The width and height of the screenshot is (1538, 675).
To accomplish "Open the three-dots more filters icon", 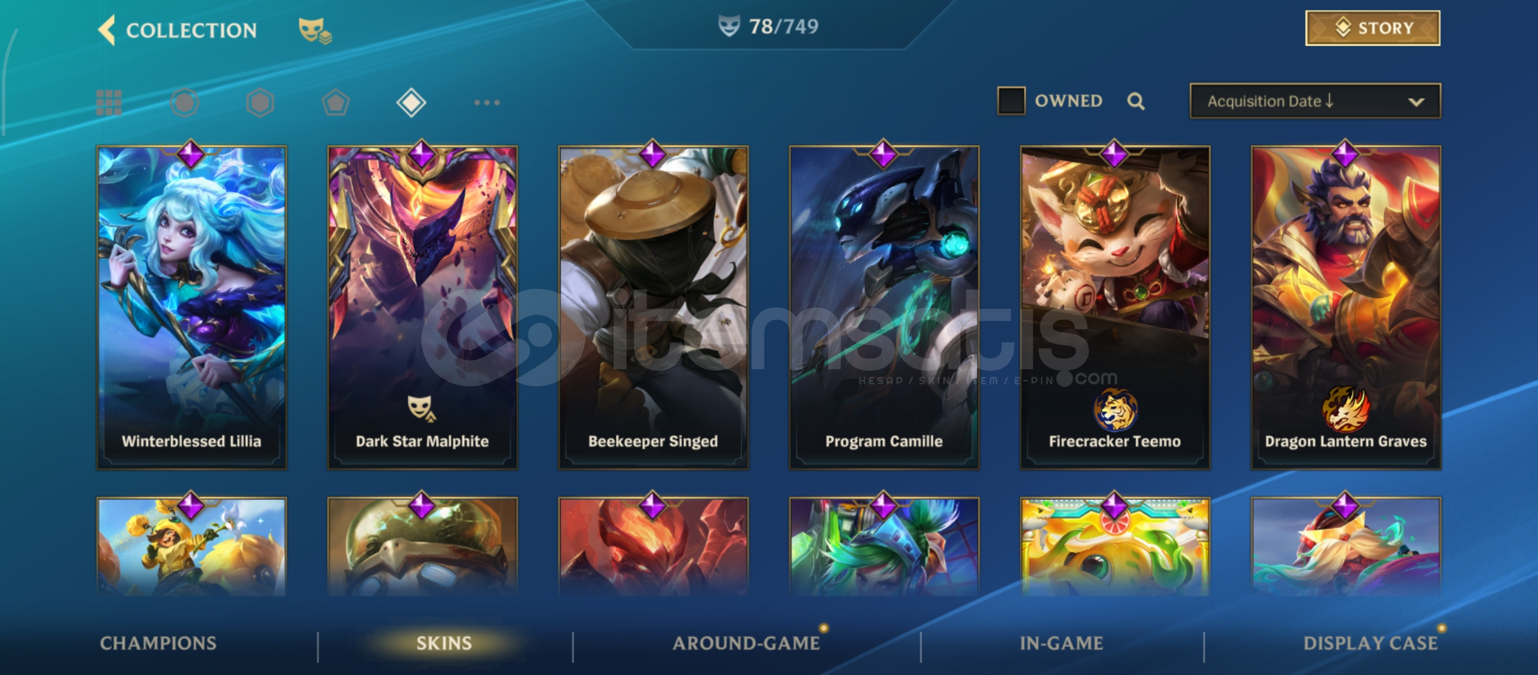I will coord(486,102).
